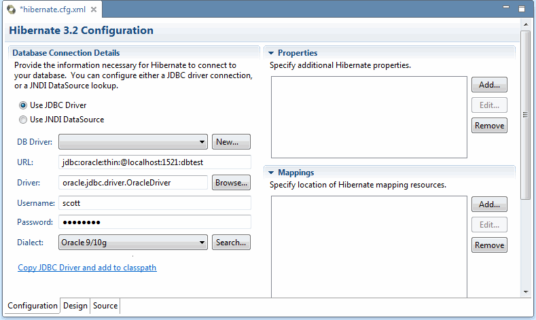Click the hibernate.cfg.xml file icon in tab
The height and width of the screenshot is (320, 536).
(x=11, y=10)
